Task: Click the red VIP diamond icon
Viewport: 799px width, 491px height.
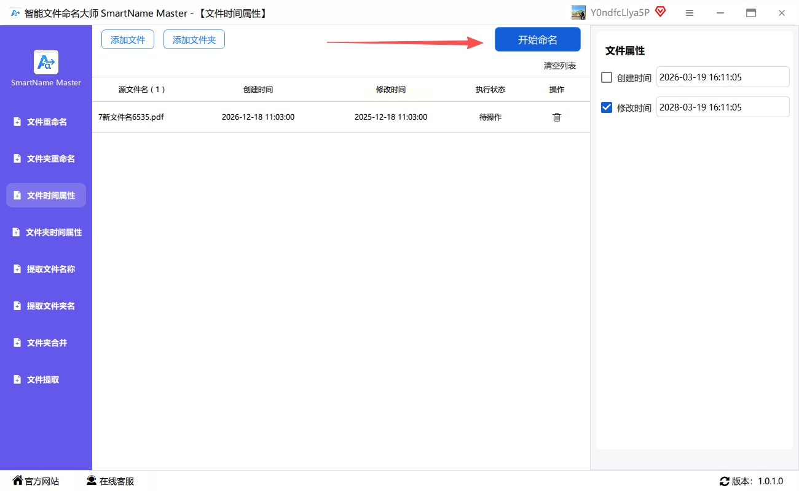Action: pos(661,12)
